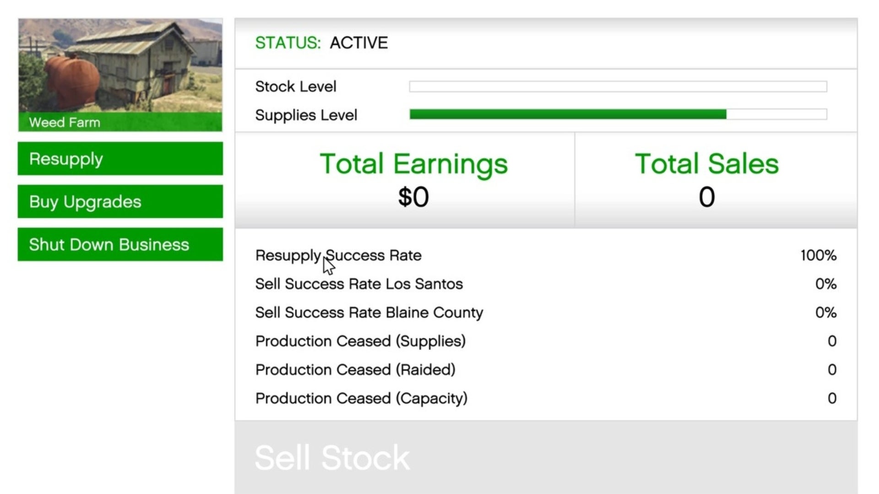Click the 100% resupply rate value
Image resolution: width=879 pixels, height=494 pixels.
(818, 255)
